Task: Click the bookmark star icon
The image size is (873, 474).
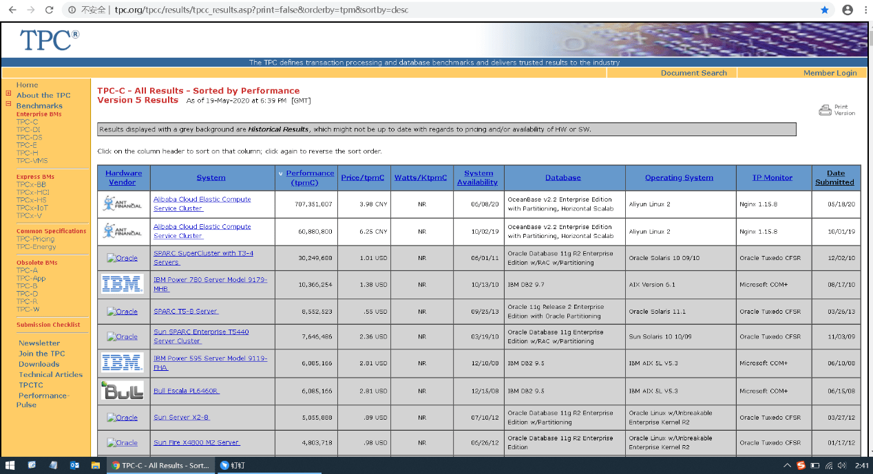Action: pyautogui.click(x=825, y=10)
